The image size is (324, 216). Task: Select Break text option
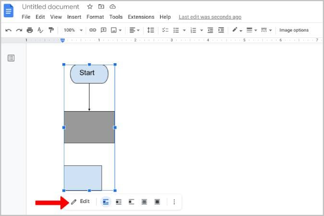(132, 202)
